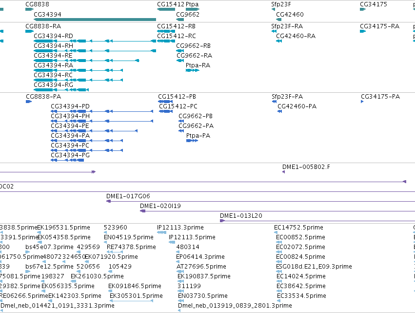Screen dimensions: 415x313
Task: Select Dmel_neb_013919_0839_2801.3prime label
Action: (235, 306)
